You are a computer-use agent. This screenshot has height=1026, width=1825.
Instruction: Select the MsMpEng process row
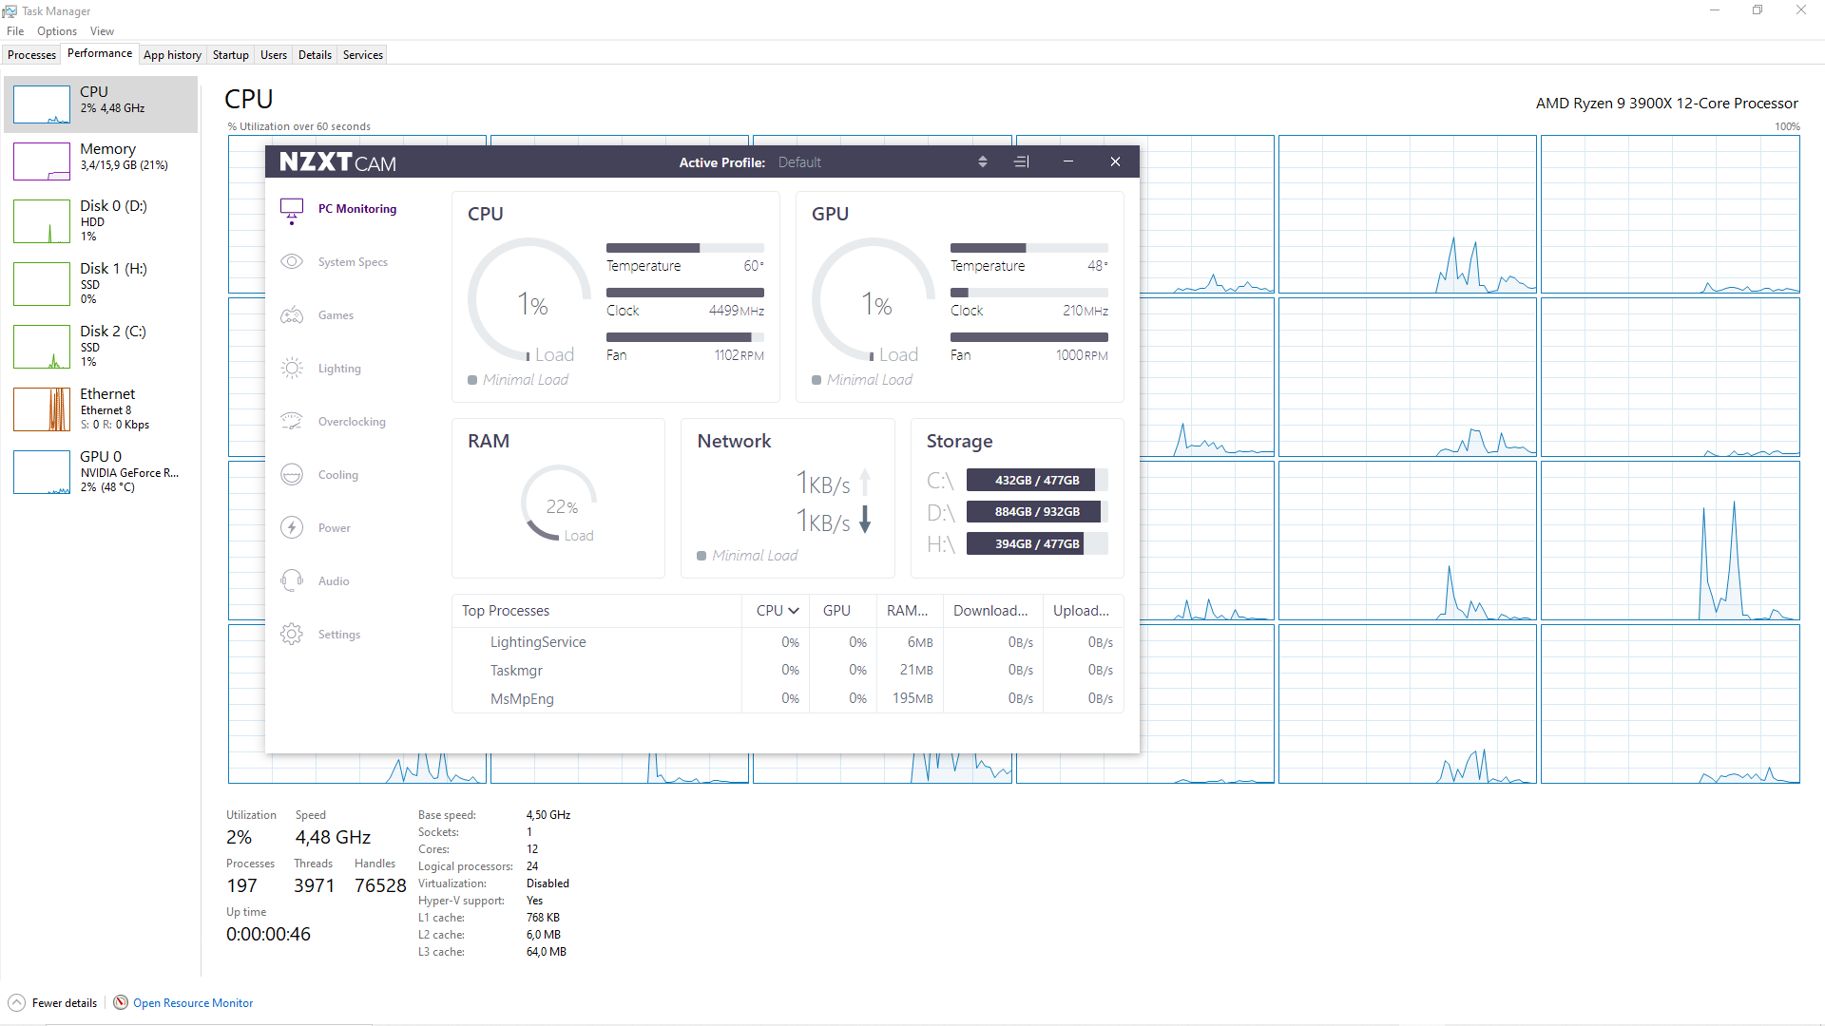pos(788,698)
